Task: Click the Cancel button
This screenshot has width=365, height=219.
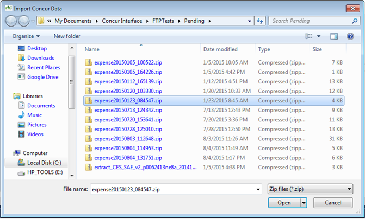Action: pos(332,203)
